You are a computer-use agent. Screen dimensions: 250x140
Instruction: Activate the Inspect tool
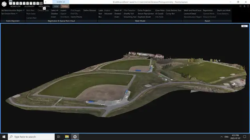[63, 10]
